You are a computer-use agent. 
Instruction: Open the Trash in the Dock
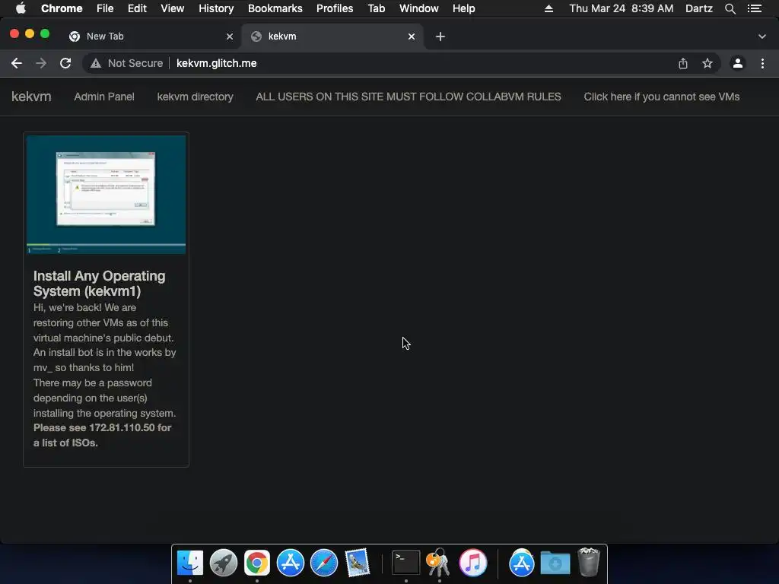coord(589,562)
